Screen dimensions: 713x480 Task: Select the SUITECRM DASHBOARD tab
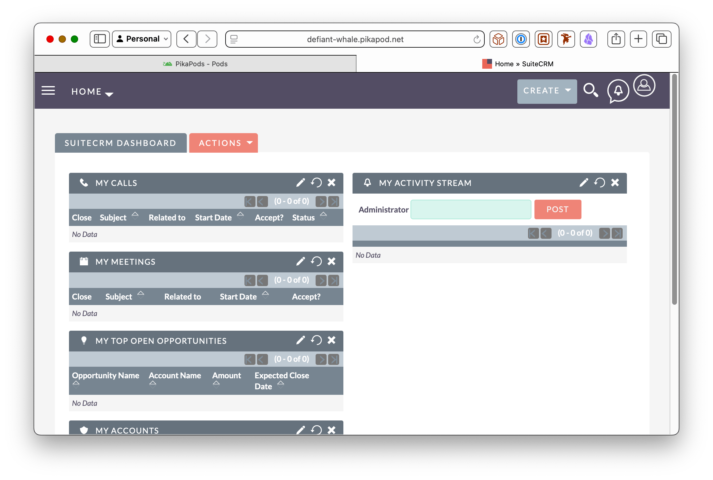(121, 143)
